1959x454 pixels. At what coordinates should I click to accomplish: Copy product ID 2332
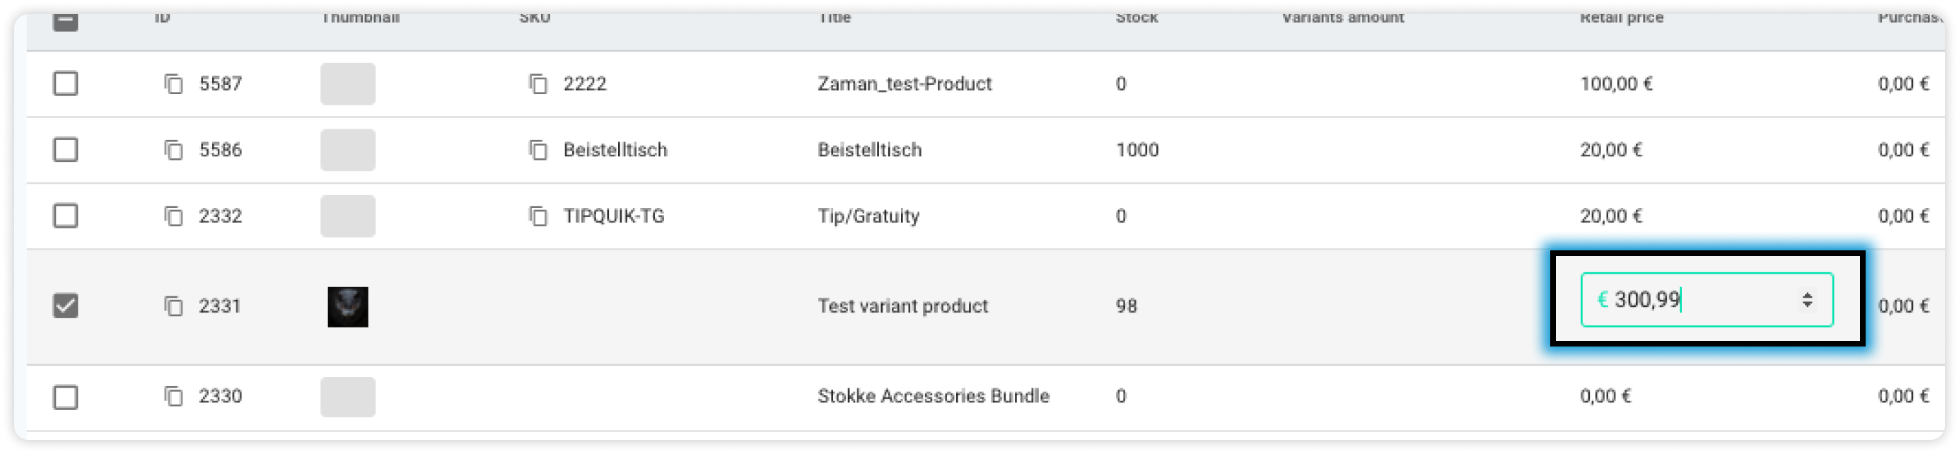pos(173,216)
